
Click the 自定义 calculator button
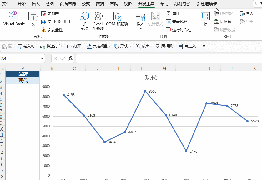click(187, 46)
